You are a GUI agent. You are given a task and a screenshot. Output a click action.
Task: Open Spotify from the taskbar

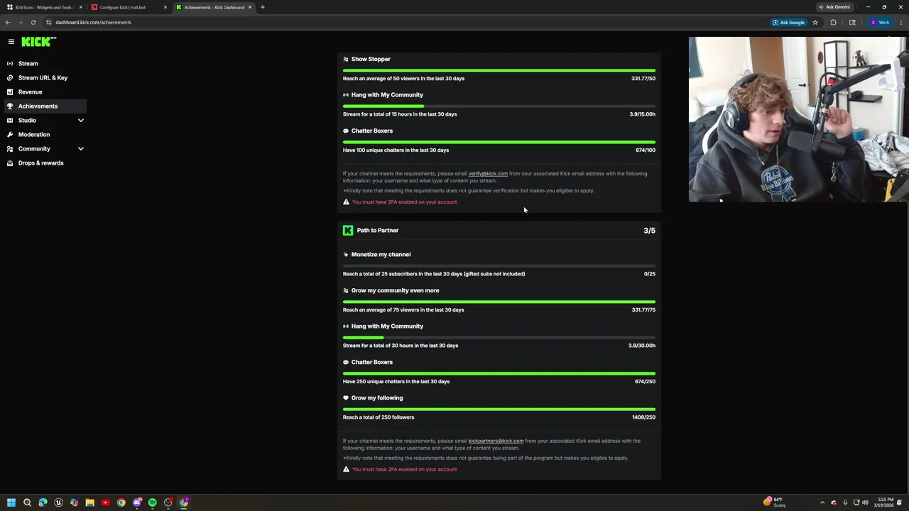click(152, 502)
